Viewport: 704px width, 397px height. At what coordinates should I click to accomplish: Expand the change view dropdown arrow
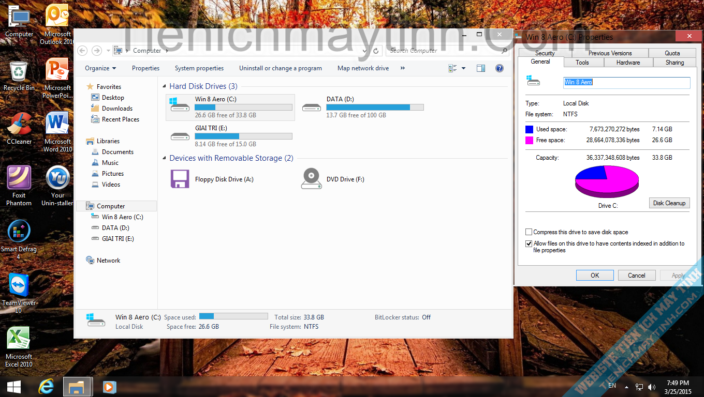[x=463, y=68]
